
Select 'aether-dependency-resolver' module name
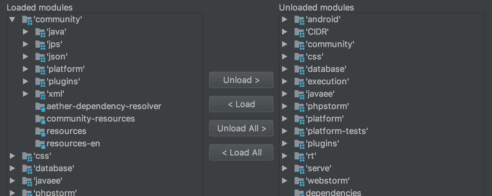104,107
